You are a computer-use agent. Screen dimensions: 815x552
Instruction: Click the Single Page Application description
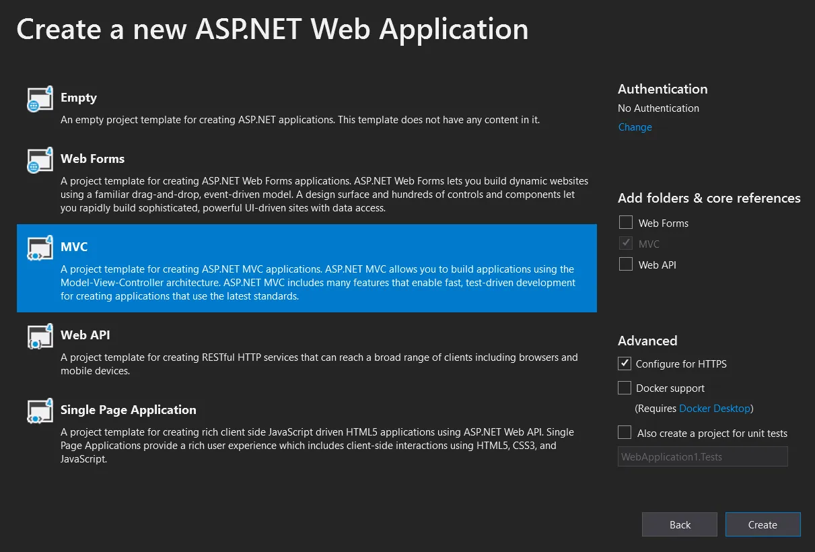click(317, 446)
